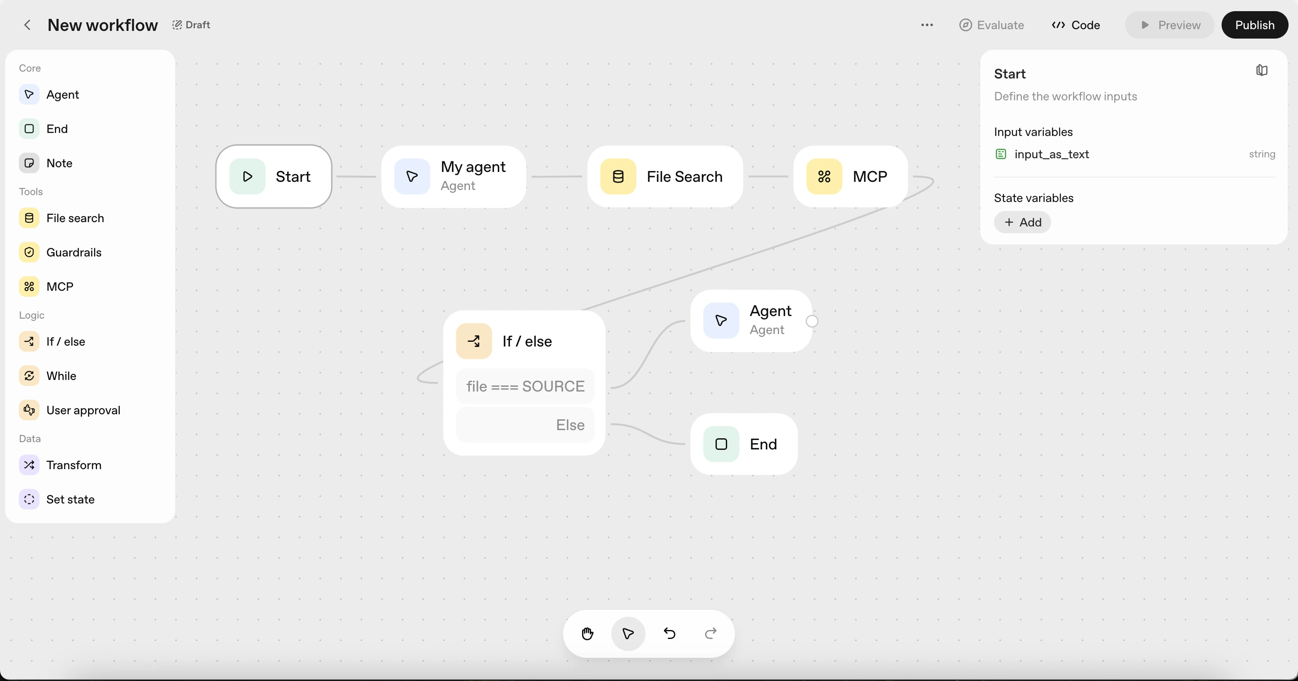Open the docs book icon in Start panel
This screenshot has height=681, width=1298.
tap(1261, 70)
